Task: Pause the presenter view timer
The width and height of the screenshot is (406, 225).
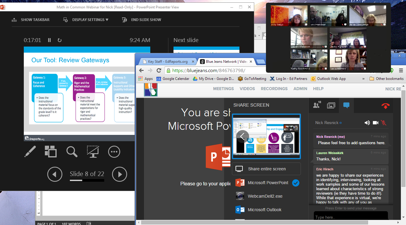Action: 49,40
